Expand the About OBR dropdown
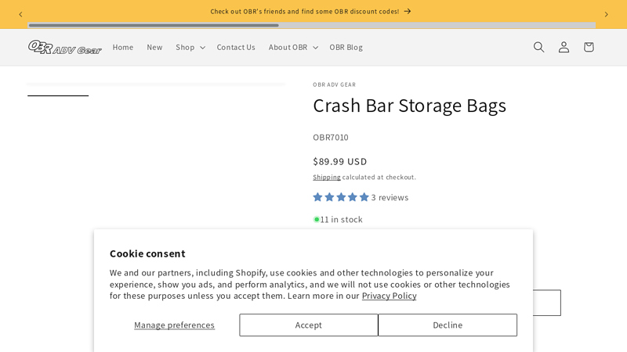The width and height of the screenshot is (627, 352). (293, 47)
